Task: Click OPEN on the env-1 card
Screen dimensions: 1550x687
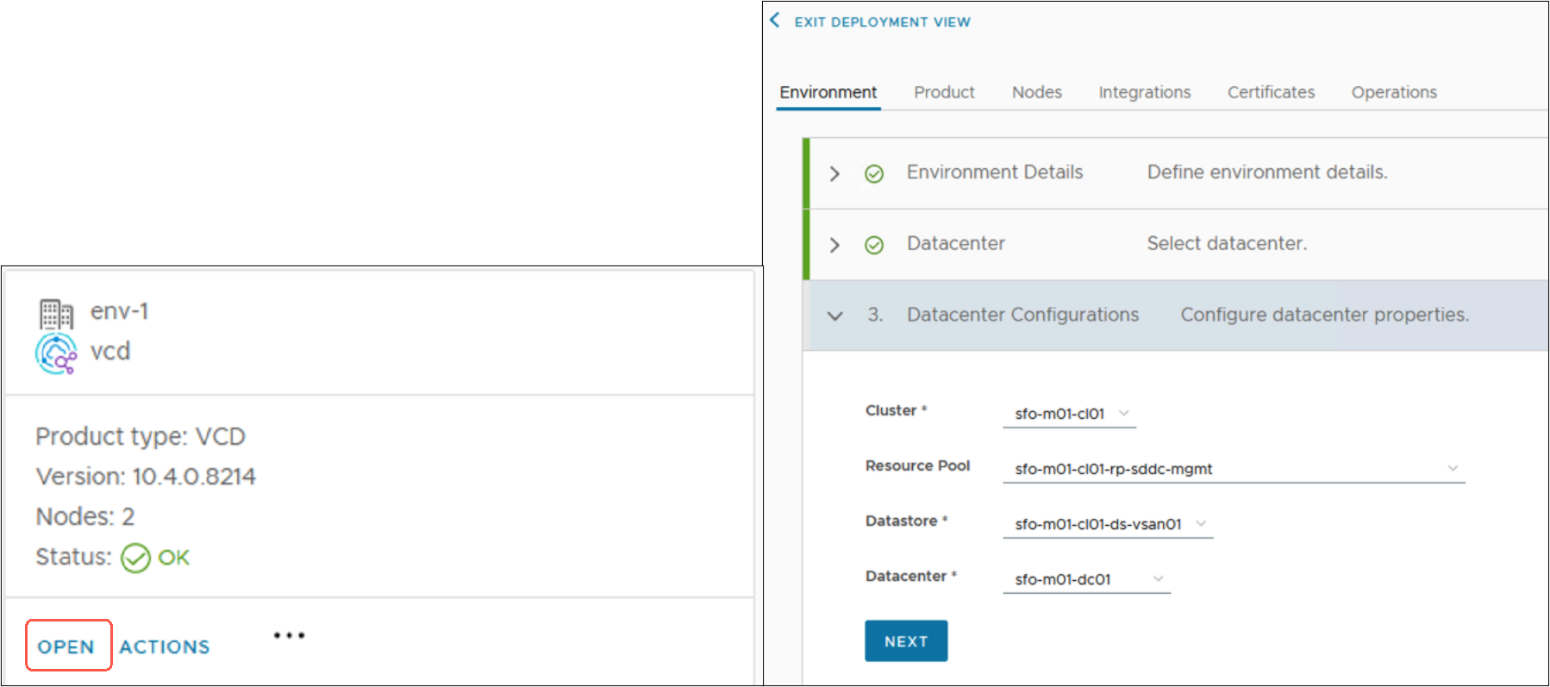Action: point(66,646)
